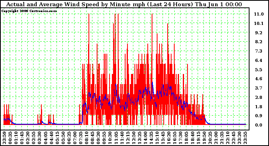Viewport: 269px width, 146px height.
Task: Click the 08:45 time label
Action: pos(92,138)
